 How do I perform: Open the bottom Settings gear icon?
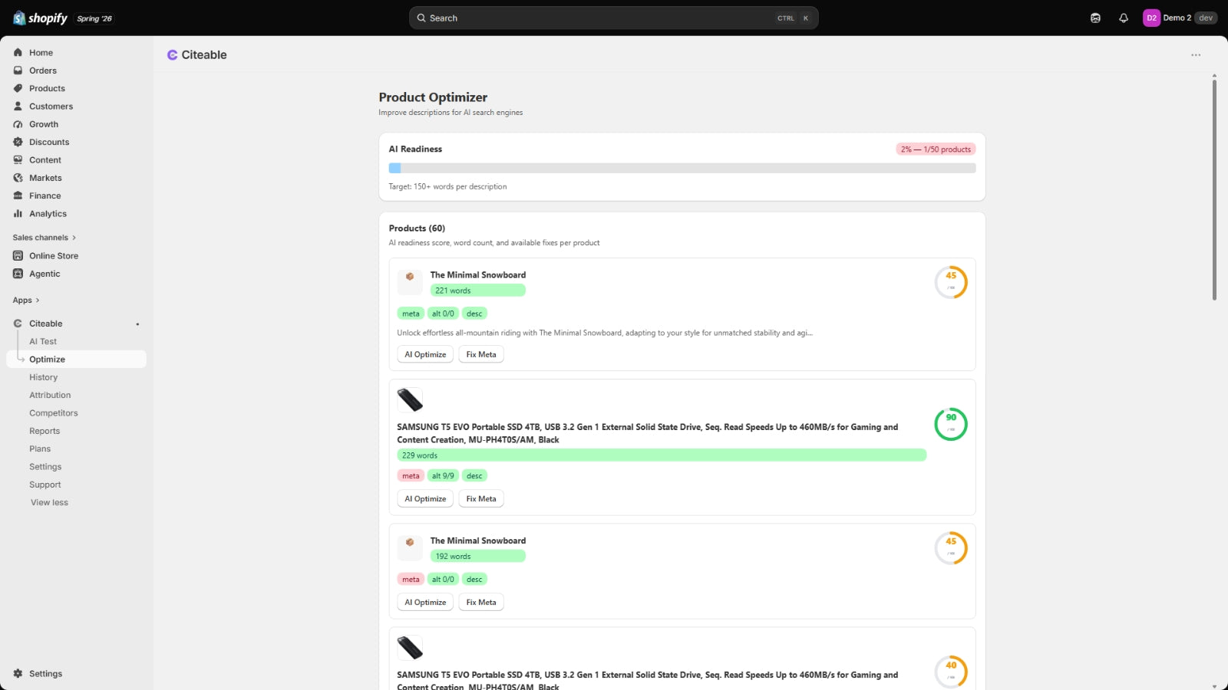tap(18, 674)
